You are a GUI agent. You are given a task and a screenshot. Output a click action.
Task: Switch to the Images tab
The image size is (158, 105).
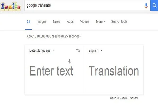point(41,22)
